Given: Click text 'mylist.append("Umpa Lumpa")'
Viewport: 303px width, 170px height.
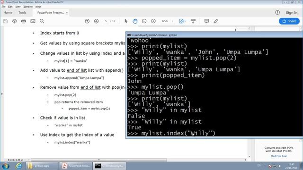Looking at the screenshot, I should pyautogui.click(x=79, y=78).
